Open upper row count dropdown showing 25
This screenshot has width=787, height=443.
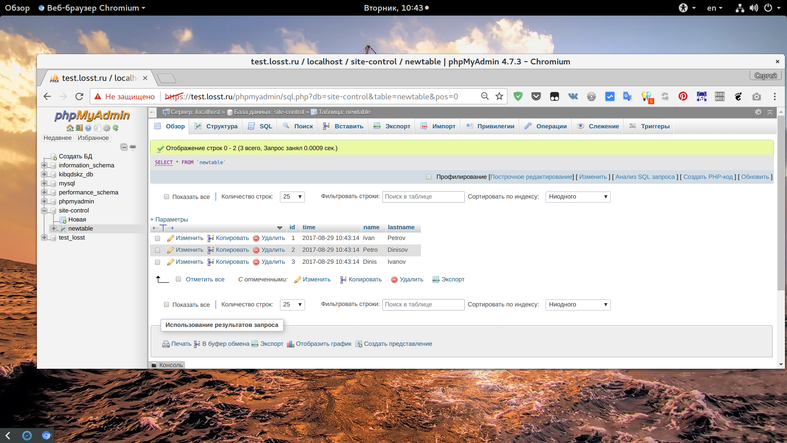(292, 197)
